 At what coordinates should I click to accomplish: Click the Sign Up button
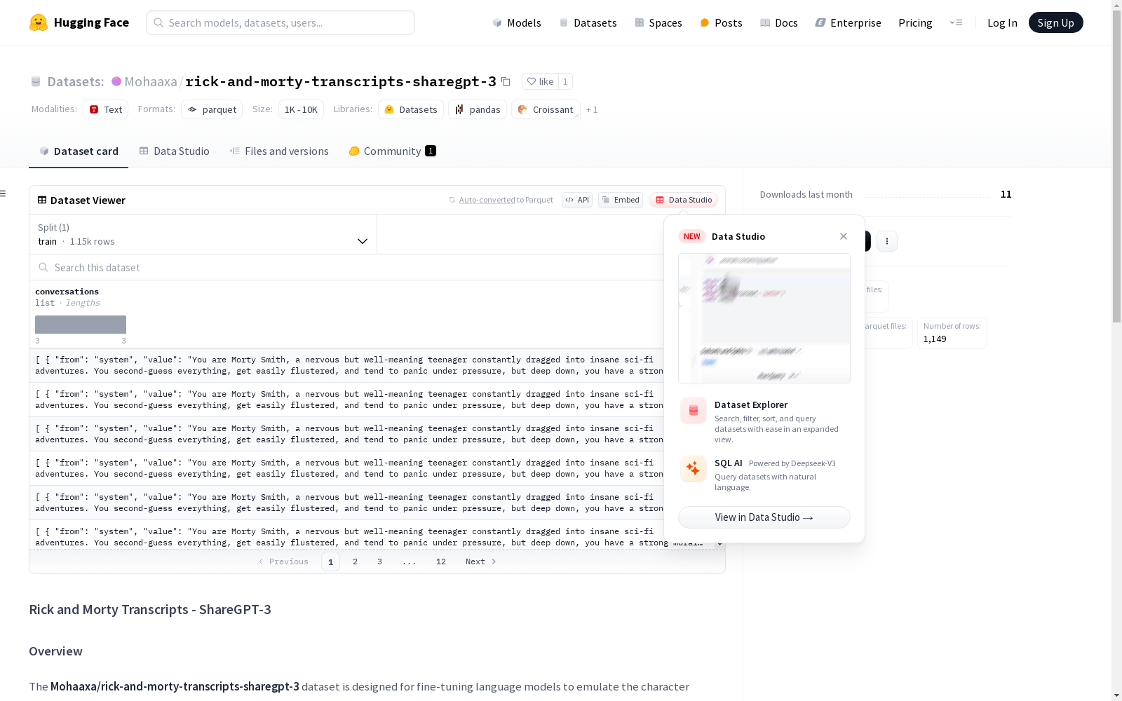[x=1055, y=22]
